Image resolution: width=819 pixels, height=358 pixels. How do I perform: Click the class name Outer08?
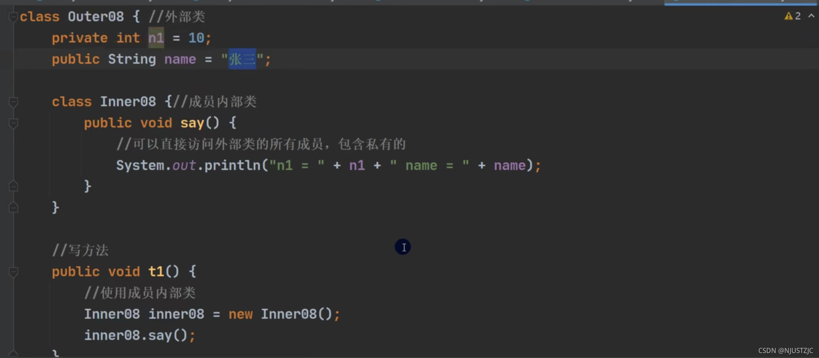[96, 17]
